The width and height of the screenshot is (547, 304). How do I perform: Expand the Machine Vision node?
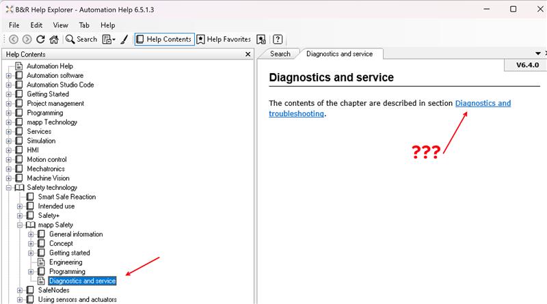click(x=9, y=178)
